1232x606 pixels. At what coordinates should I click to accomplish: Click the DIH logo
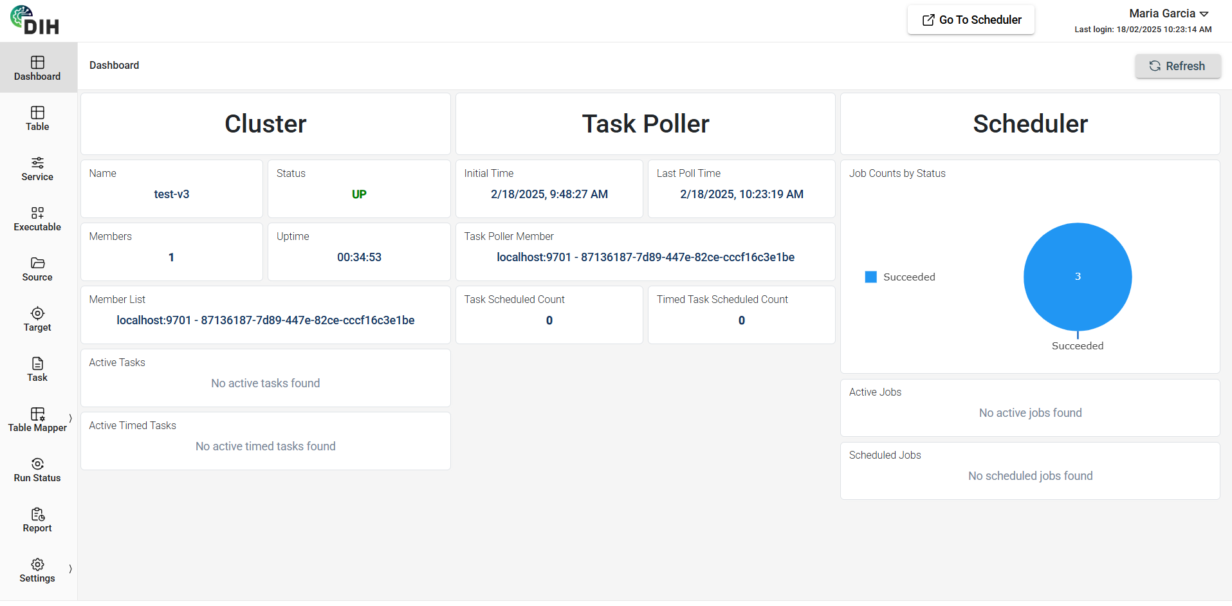click(35, 21)
